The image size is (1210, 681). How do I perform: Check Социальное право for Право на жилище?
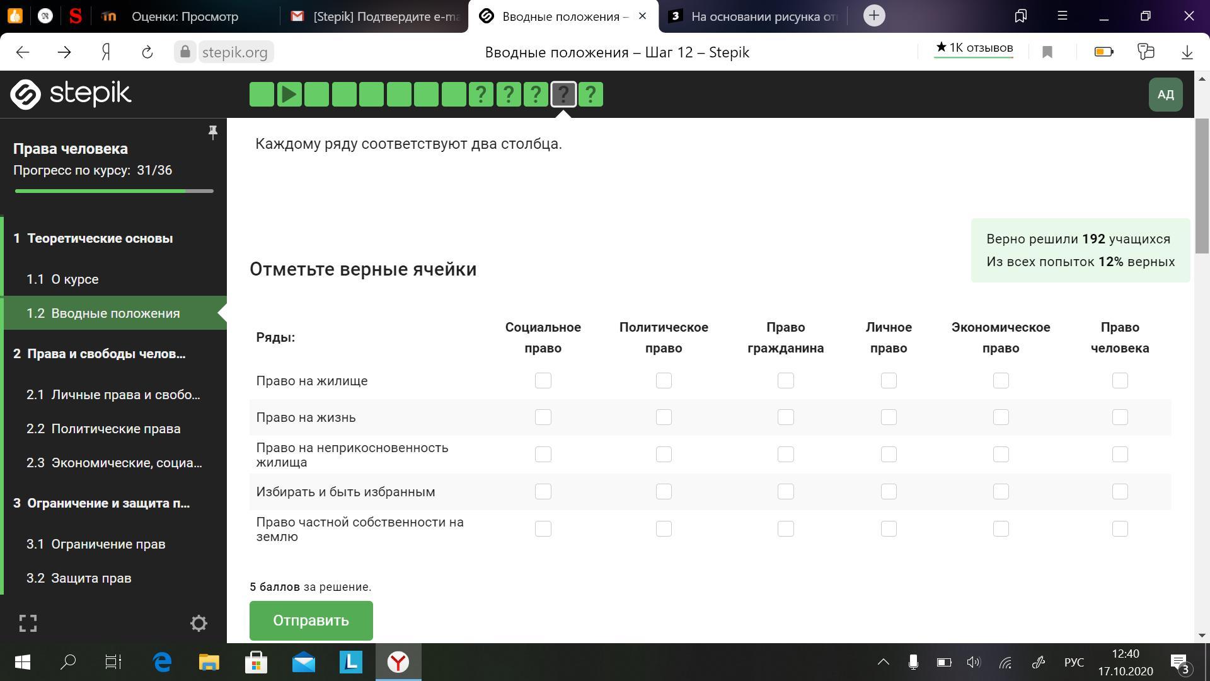click(x=543, y=380)
